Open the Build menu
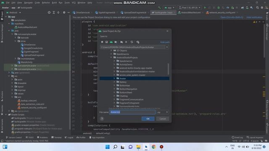The height and width of the screenshot is (151, 269). [x=54, y=3]
